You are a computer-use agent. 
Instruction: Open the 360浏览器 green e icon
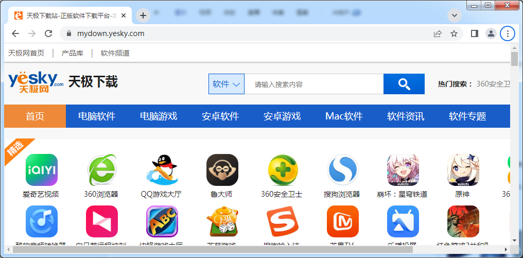(x=102, y=170)
